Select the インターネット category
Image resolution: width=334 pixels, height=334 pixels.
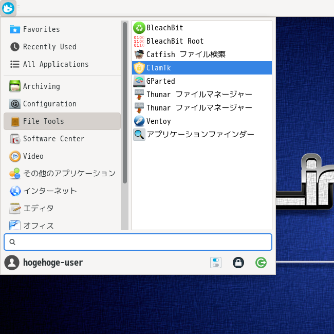[62, 191]
